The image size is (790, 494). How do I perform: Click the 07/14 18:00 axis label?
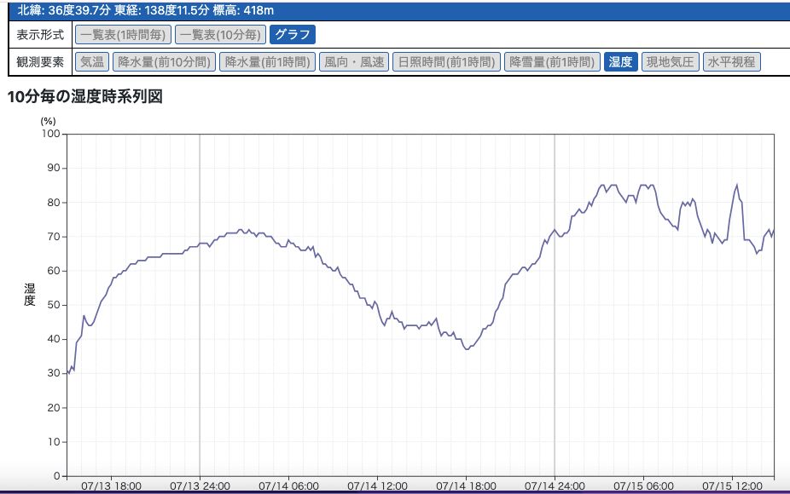pos(466,486)
